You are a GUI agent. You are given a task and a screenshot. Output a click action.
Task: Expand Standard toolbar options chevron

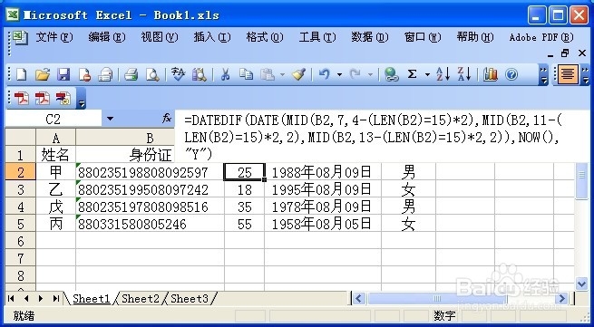coord(543,74)
